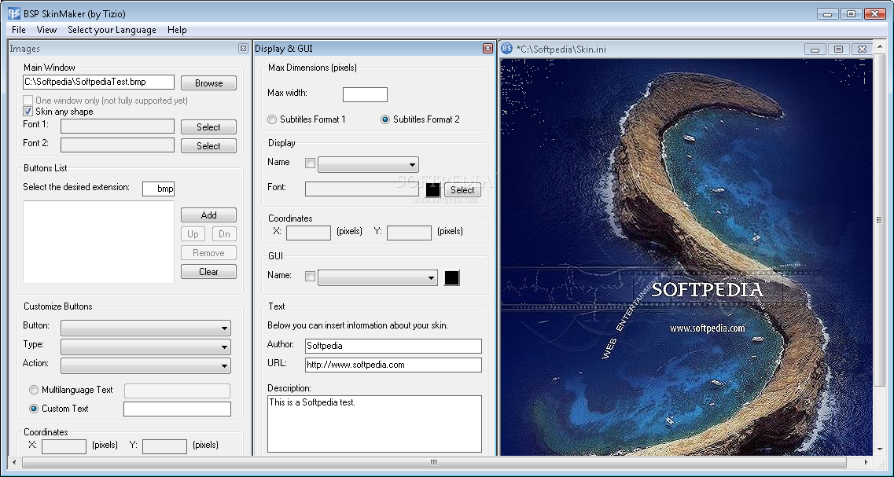Click Select button for Display font

click(x=462, y=189)
